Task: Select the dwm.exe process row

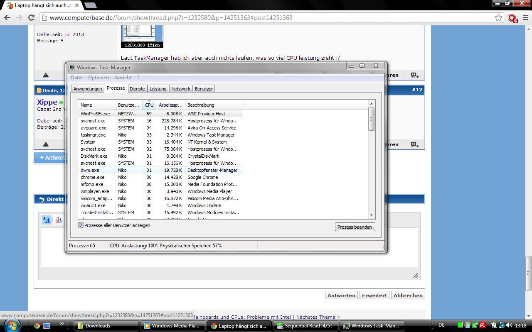Action: pyautogui.click(x=160, y=170)
